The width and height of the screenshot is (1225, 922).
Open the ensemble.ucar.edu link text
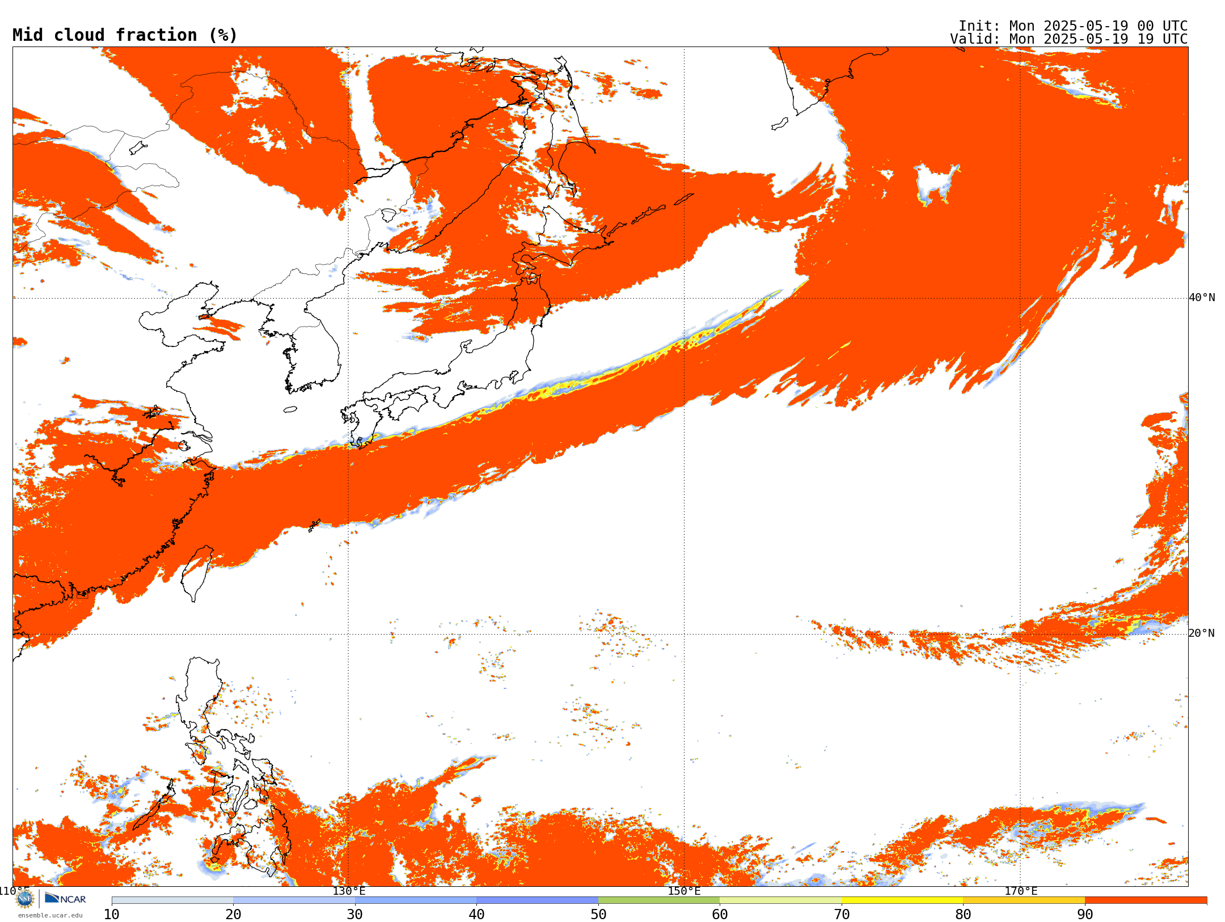click(50, 915)
